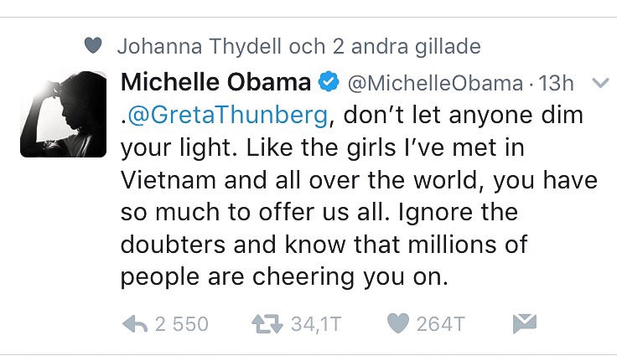Open the tweet options chevron menu
This screenshot has width=617, height=361.
click(599, 83)
